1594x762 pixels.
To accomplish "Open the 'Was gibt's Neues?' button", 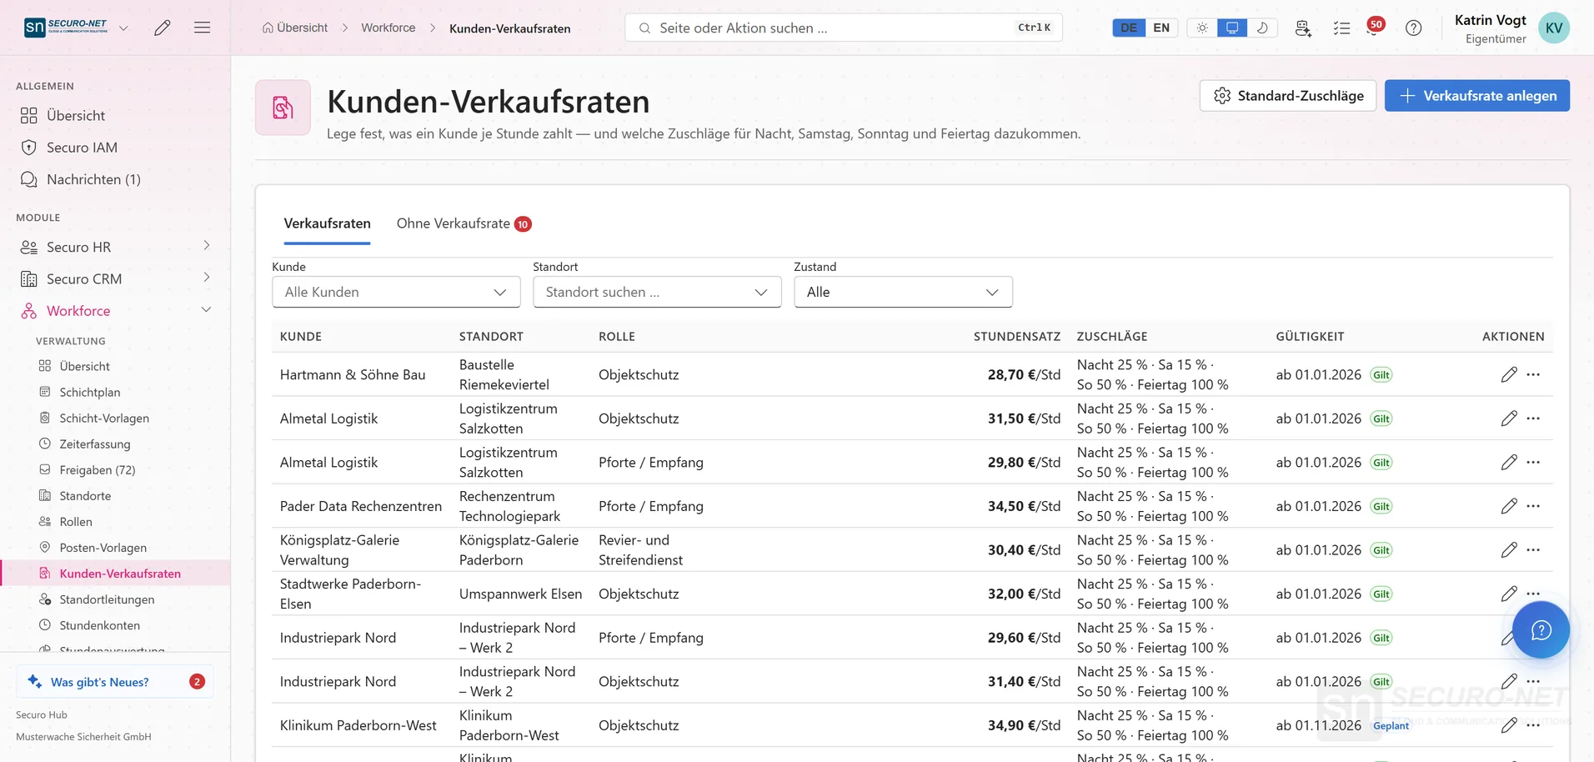I will (x=115, y=681).
